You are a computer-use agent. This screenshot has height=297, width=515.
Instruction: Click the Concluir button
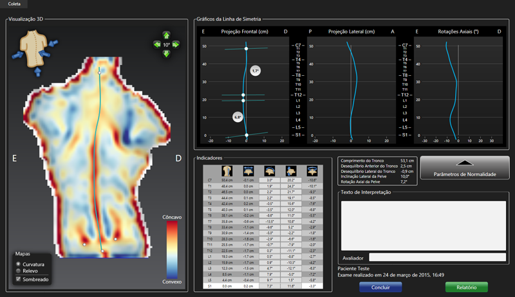pyautogui.click(x=380, y=287)
